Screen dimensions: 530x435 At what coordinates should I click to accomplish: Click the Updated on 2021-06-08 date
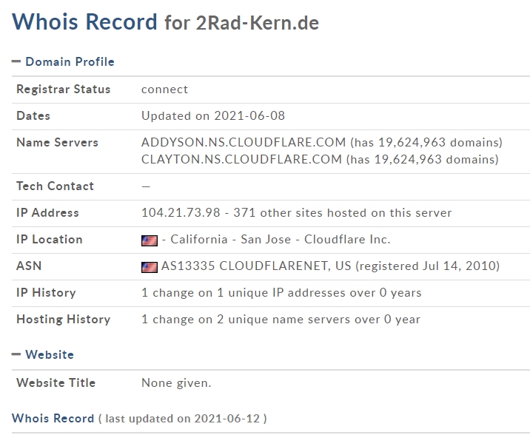(213, 116)
